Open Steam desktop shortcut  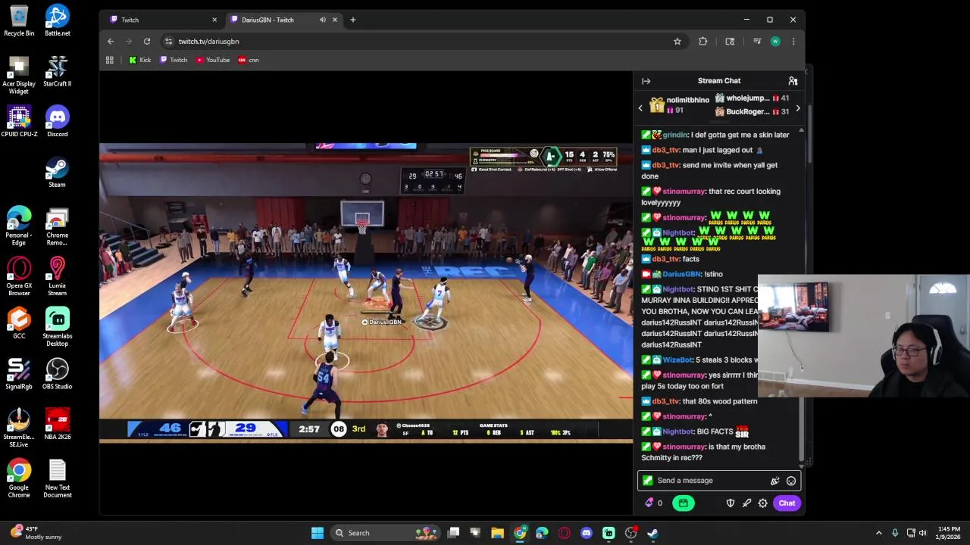point(57,172)
